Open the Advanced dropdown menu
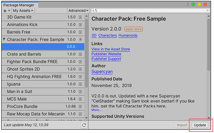This screenshot has height=133, width=214. point(78,10)
